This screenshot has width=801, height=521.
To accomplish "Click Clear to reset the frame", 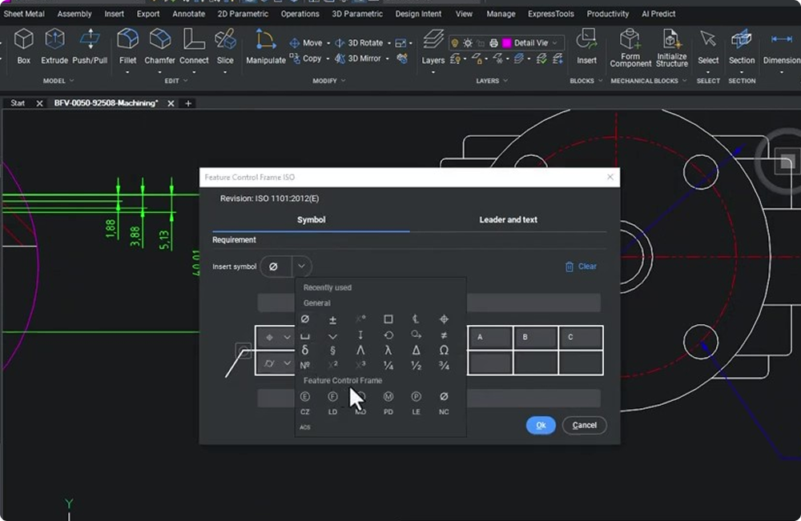I will 581,266.
